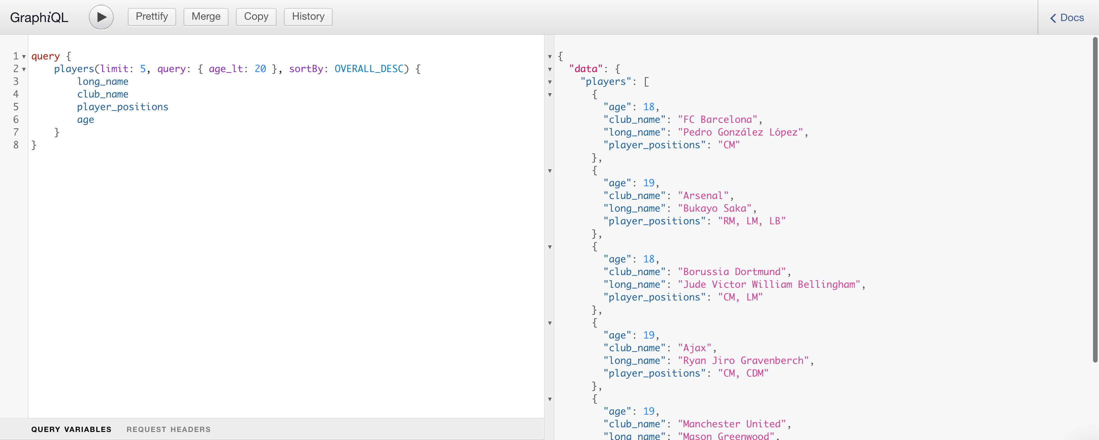Click the Copy button to copy query

point(257,15)
